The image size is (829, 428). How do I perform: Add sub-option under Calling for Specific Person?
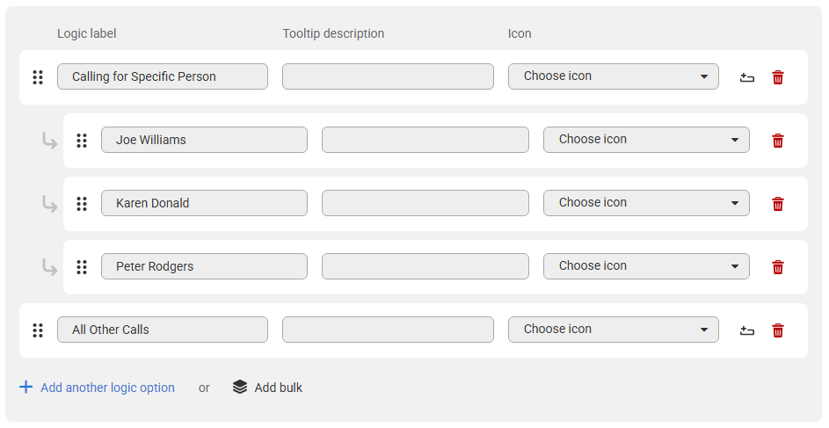coord(747,77)
